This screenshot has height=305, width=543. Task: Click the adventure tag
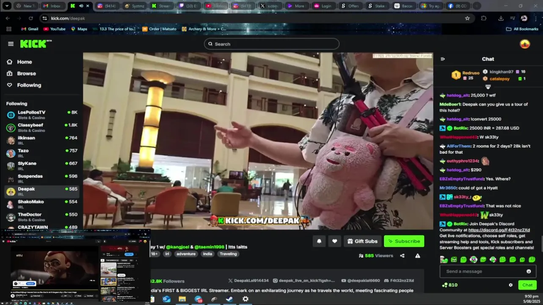pyautogui.click(x=186, y=254)
